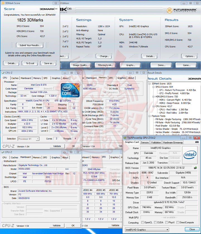Click the GPU-Z screenshot camera icon
Screen dimensions: 201x234
197,142
